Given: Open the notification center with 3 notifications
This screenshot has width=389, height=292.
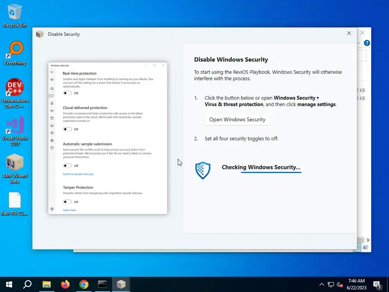Looking at the screenshot, I should pos(377,285).
